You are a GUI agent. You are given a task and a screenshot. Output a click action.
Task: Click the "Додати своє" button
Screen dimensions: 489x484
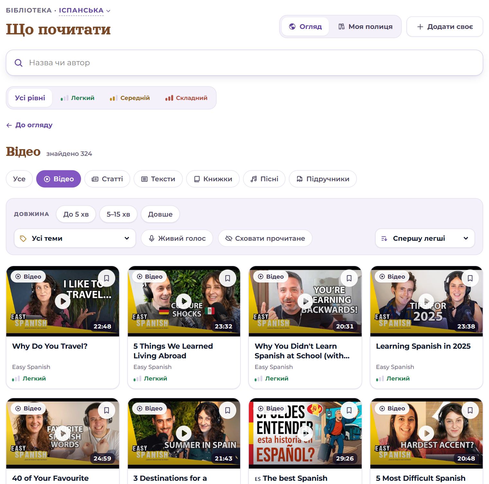click(445, 27)
